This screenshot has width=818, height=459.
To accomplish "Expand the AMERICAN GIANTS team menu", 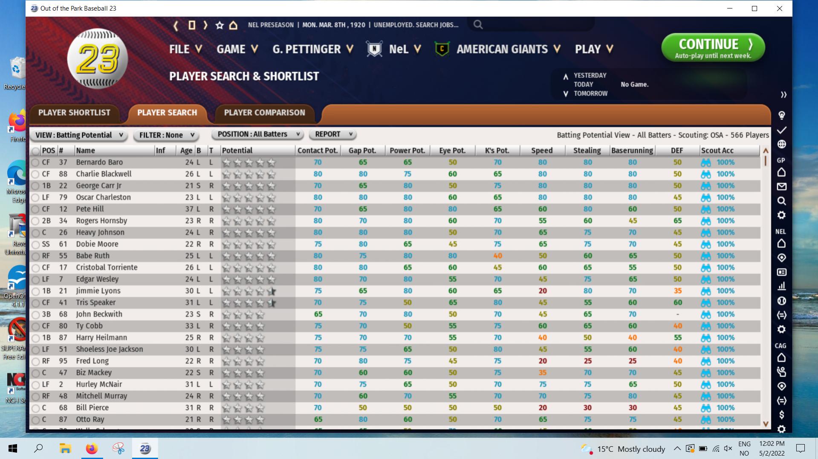I will click(x=509, y=49).
